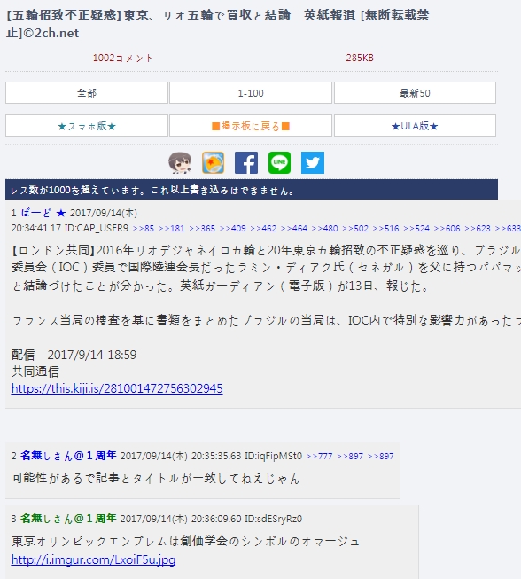Jump to reply anchor >>365
521x579 pixels.
click(202, 228)
